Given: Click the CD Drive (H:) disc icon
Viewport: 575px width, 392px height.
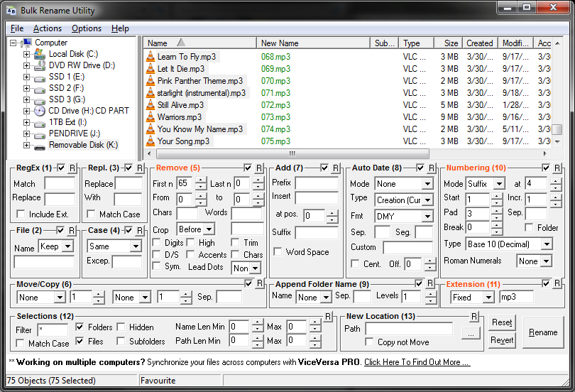Looking at the screenshot, I should pyautogui.click(x=40, y=111).
